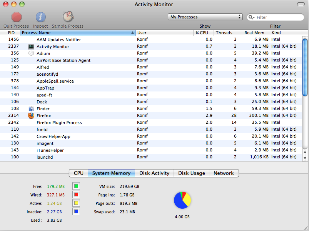Screen dimensions: 309x231
Task: Click the Quit Process stop-sign icon
Action: 17,17
